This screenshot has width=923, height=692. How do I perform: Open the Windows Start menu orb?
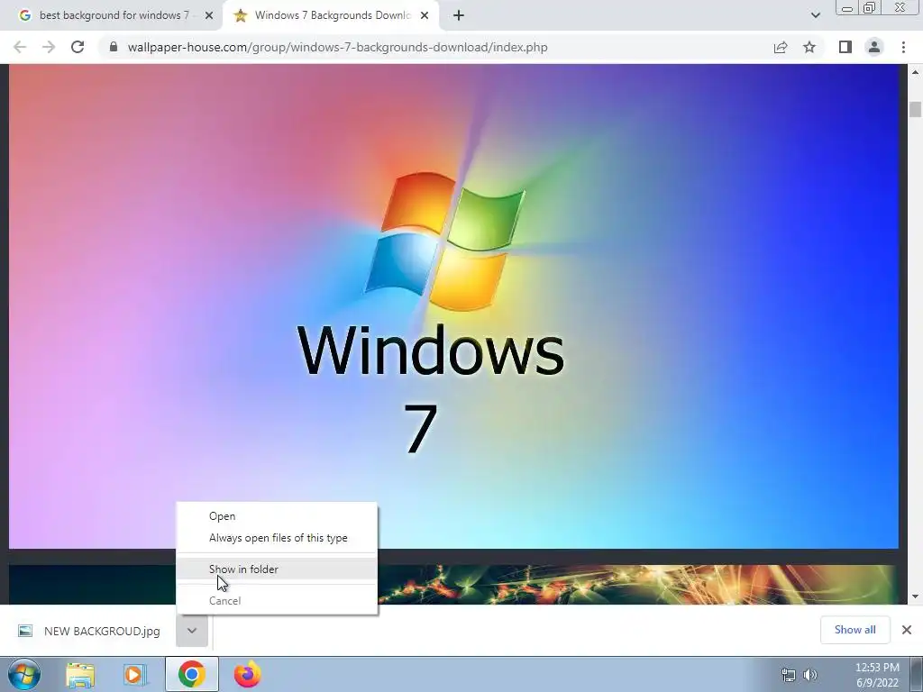tap(23, 674)
